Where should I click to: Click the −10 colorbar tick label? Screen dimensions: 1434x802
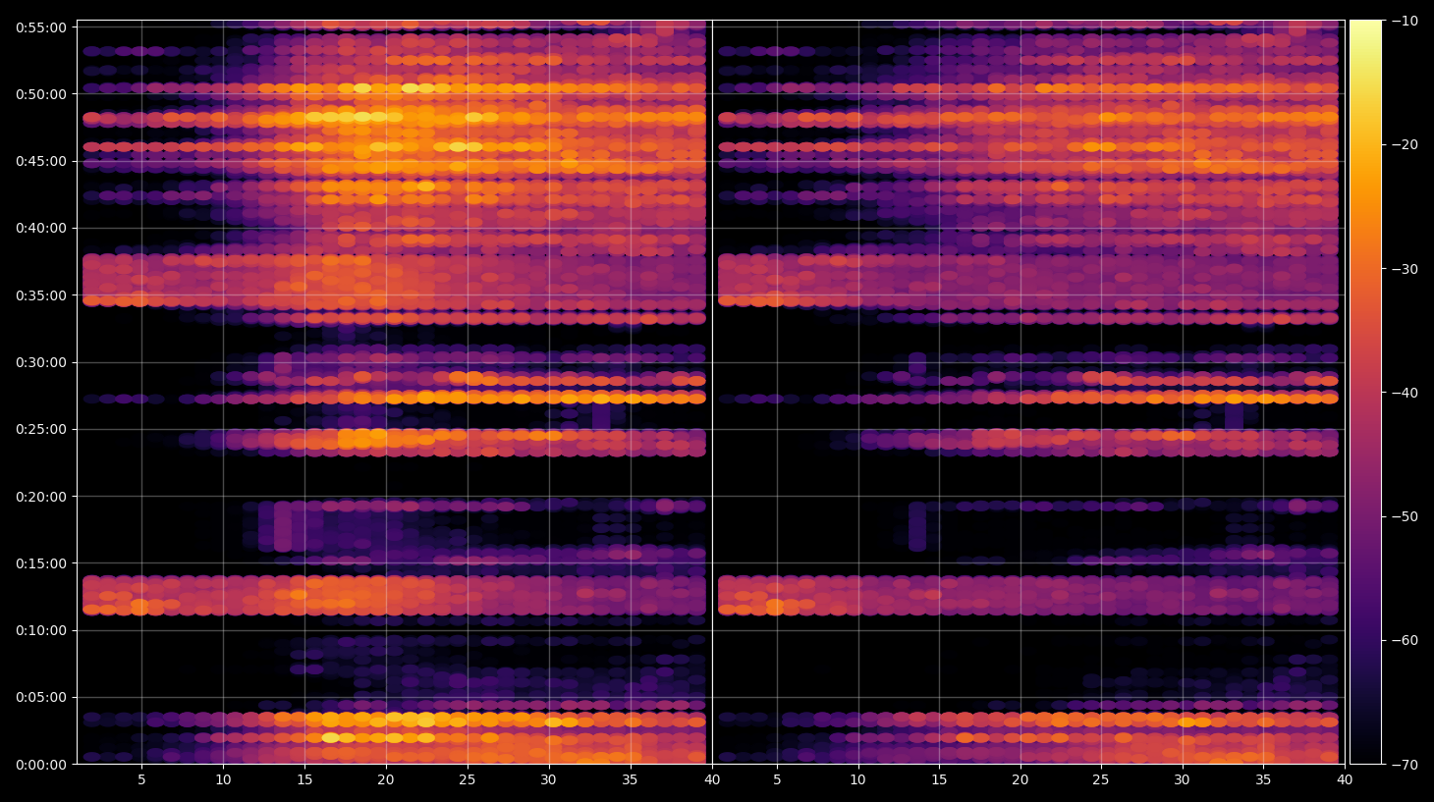(1405, 21)
